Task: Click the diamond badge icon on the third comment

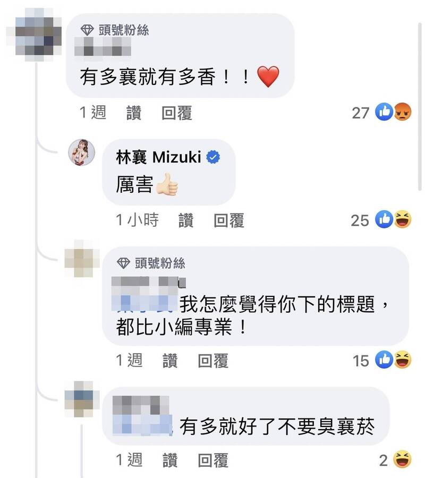Action: (123, 263)
